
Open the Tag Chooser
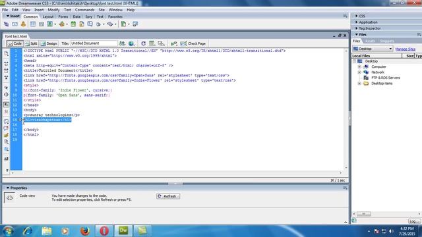tap(135, 24)
